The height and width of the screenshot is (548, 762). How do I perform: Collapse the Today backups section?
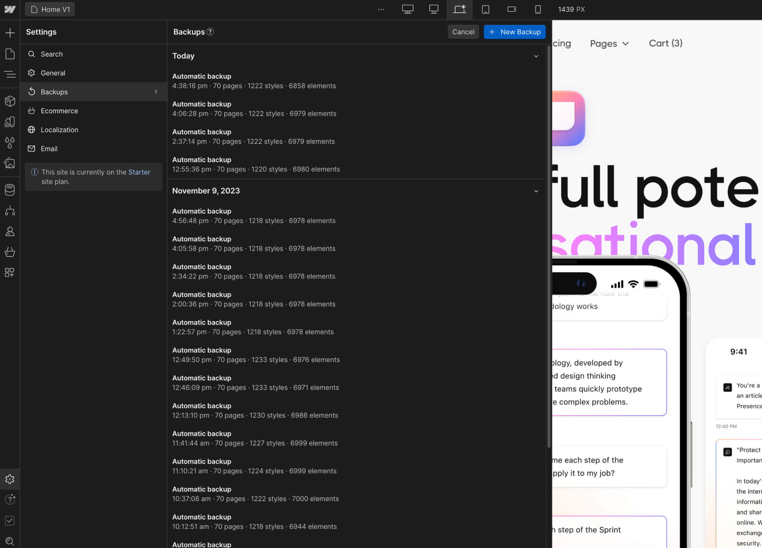[536, 56]
